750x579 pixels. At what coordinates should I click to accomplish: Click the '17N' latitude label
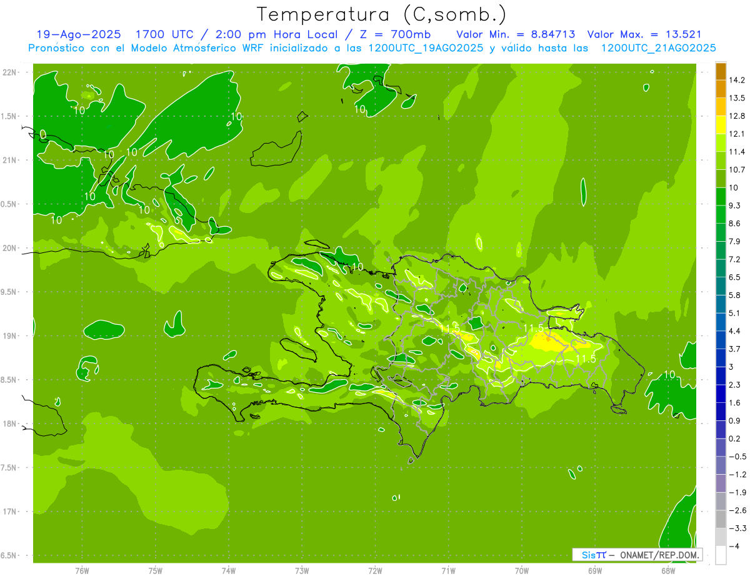click(x=11, y=512)
